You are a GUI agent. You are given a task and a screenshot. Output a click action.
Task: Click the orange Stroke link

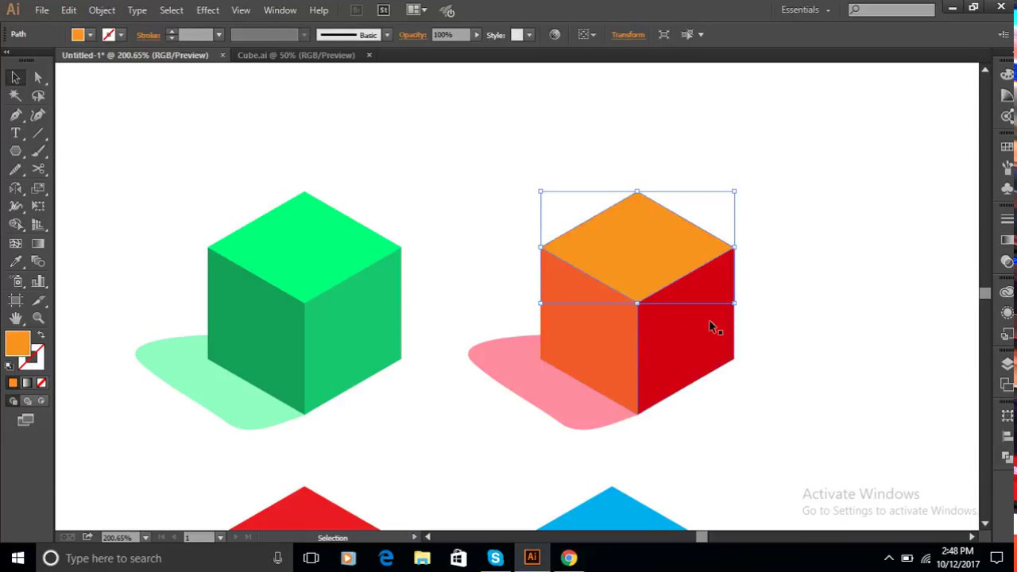tap(149, 35)
